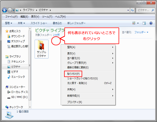Select Desktop (デスクトップ) in the sidebar
This screenshot has height=122, width=157.
tap(18, 41)
